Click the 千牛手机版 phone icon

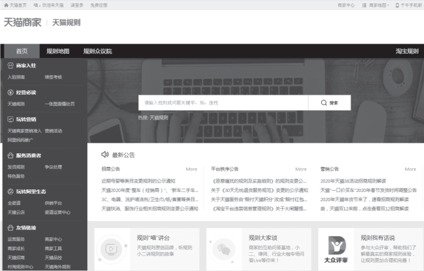(x=397, y=5)
